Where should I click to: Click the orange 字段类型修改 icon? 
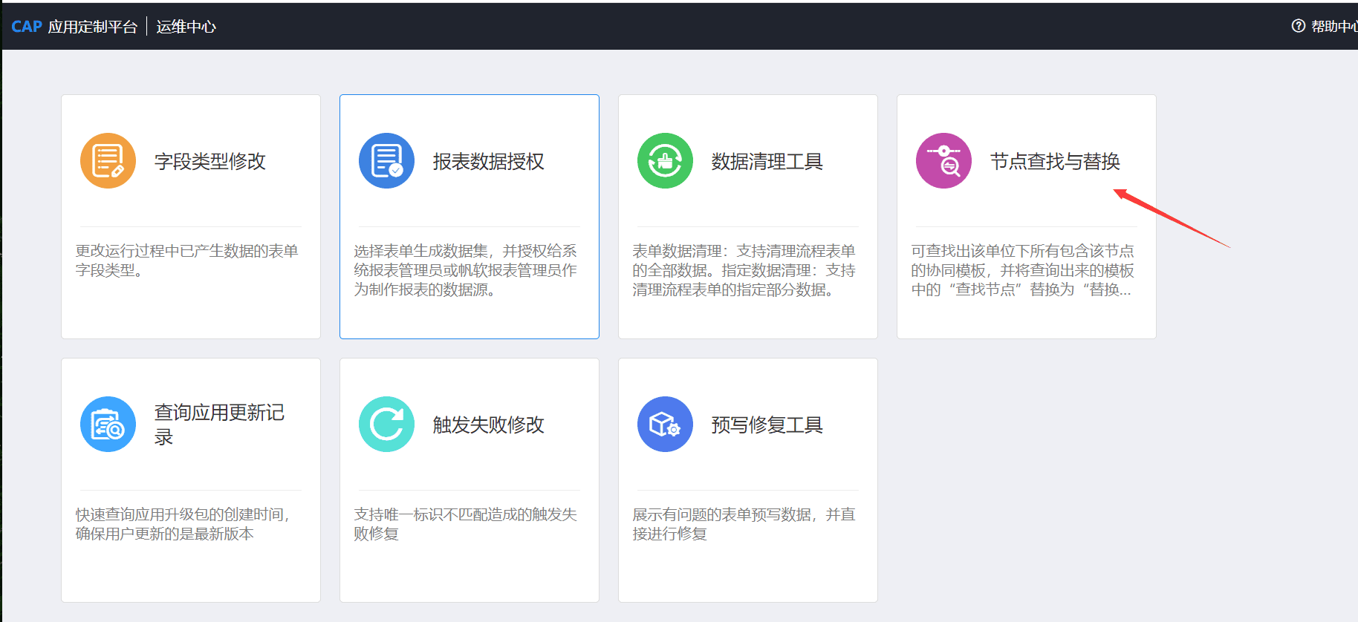pyautogui.click(x=108, y=160)
